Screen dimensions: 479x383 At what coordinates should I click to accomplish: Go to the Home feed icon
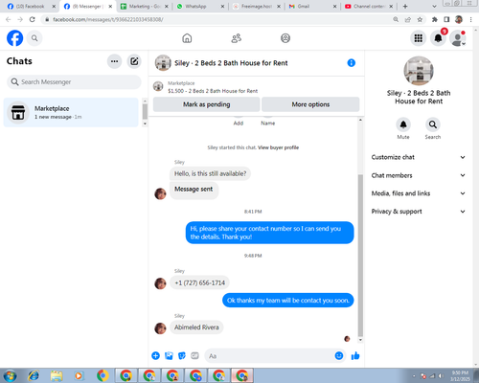tap(187, 38)
